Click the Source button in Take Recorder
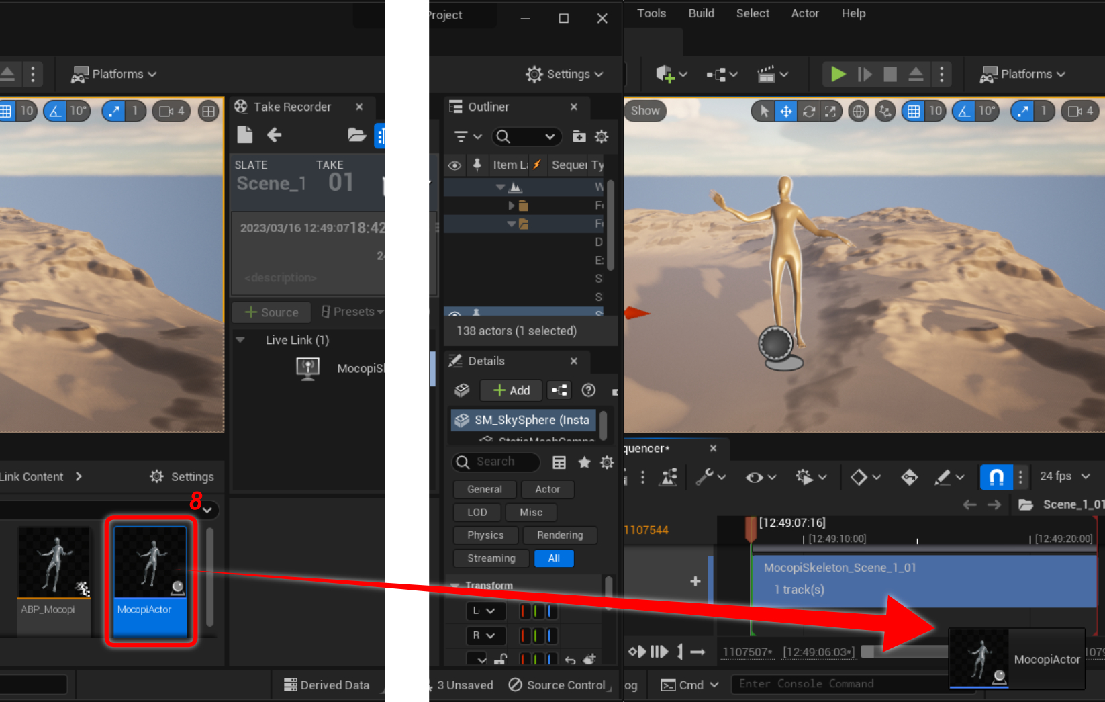 point(271,312)
